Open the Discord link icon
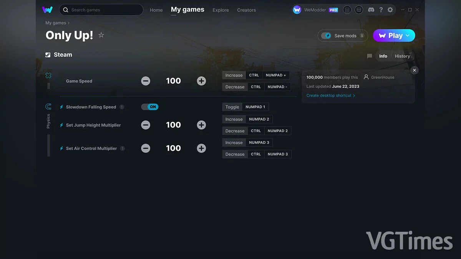The width and height of the screenshot is (461, 259). tap(371, 10)
